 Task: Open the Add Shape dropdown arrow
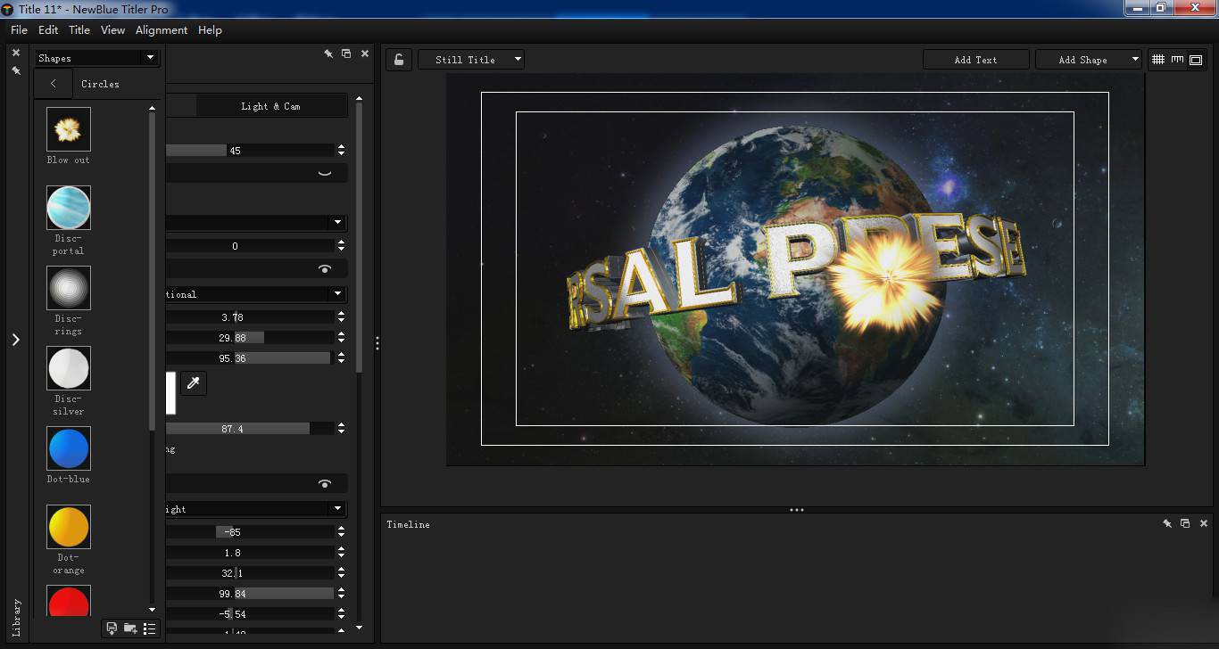tap(1135, 60)
